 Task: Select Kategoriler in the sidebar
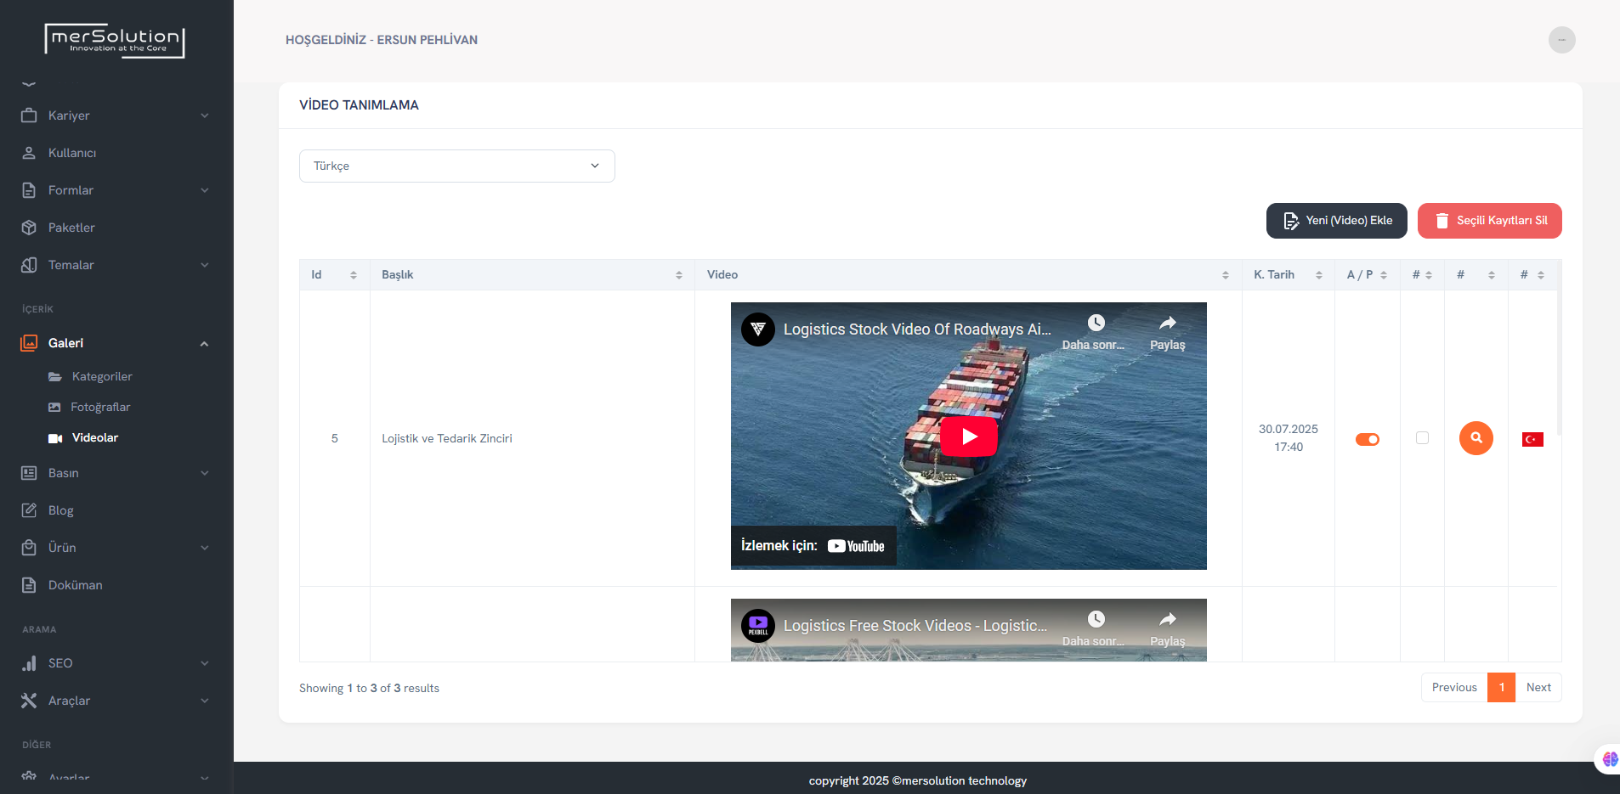tap(102, 376)
